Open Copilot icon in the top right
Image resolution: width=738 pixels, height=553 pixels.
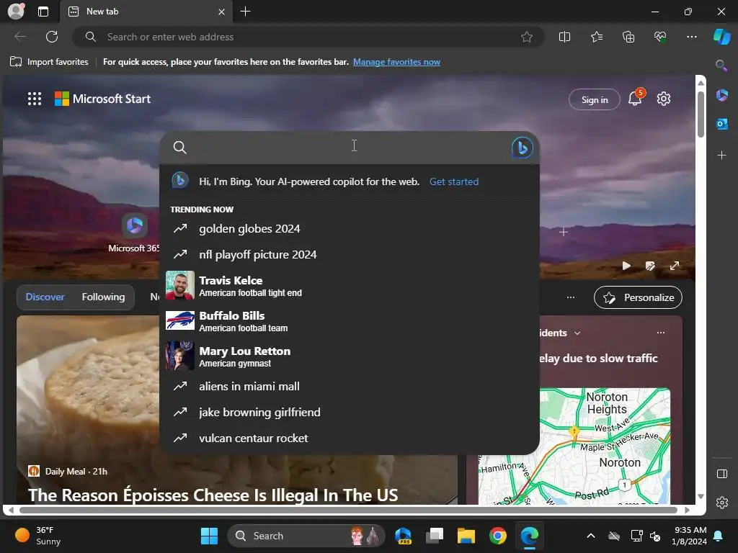721,37
